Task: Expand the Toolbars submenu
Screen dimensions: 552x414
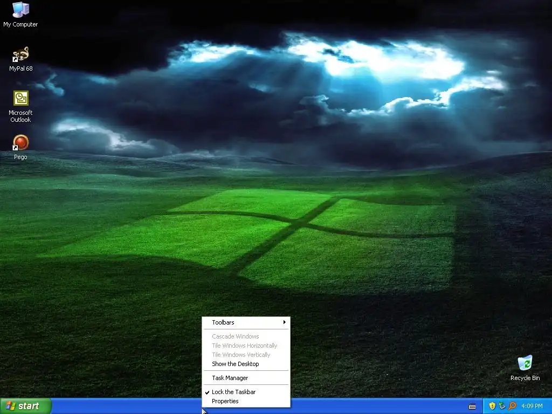Action: click(246, 322)
